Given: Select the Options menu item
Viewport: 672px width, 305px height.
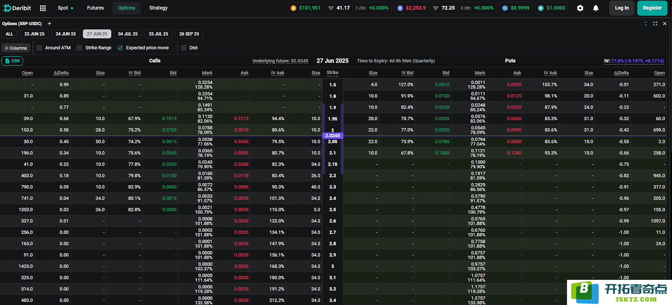Looking at the screenshot, I should [x=126, y=8].
